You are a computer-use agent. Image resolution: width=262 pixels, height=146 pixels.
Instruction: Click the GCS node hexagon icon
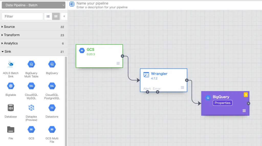coord(82,50)
